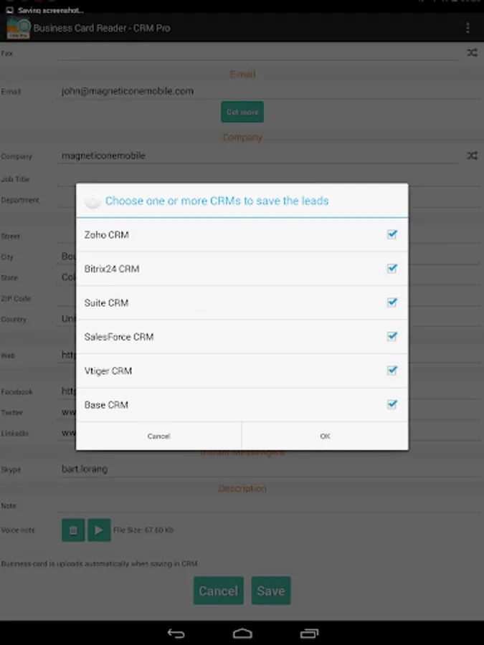Screen dimensions: 484x645
Task: Deselect the Base CRM checkbox
Action: (x=392, y=405)
